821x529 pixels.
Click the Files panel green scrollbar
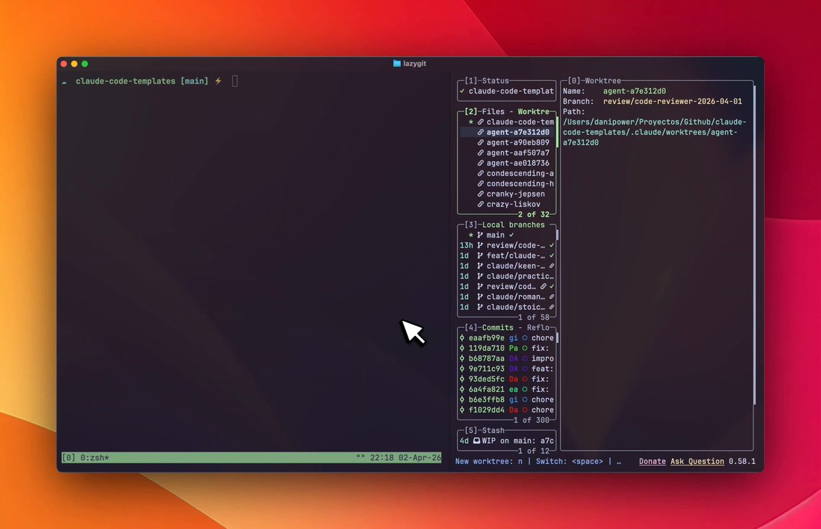[x=558, y=132]
